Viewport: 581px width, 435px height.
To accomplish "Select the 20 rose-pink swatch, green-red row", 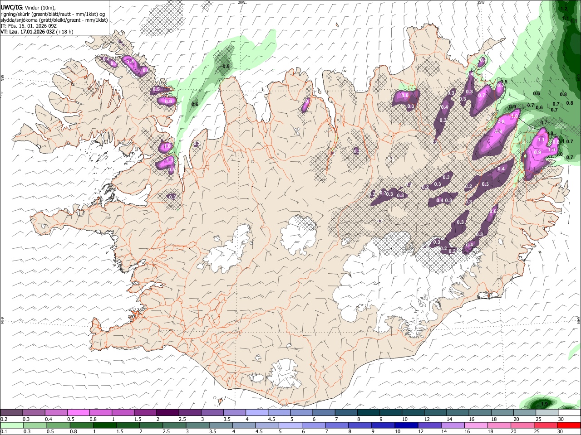I will (523, 425).
